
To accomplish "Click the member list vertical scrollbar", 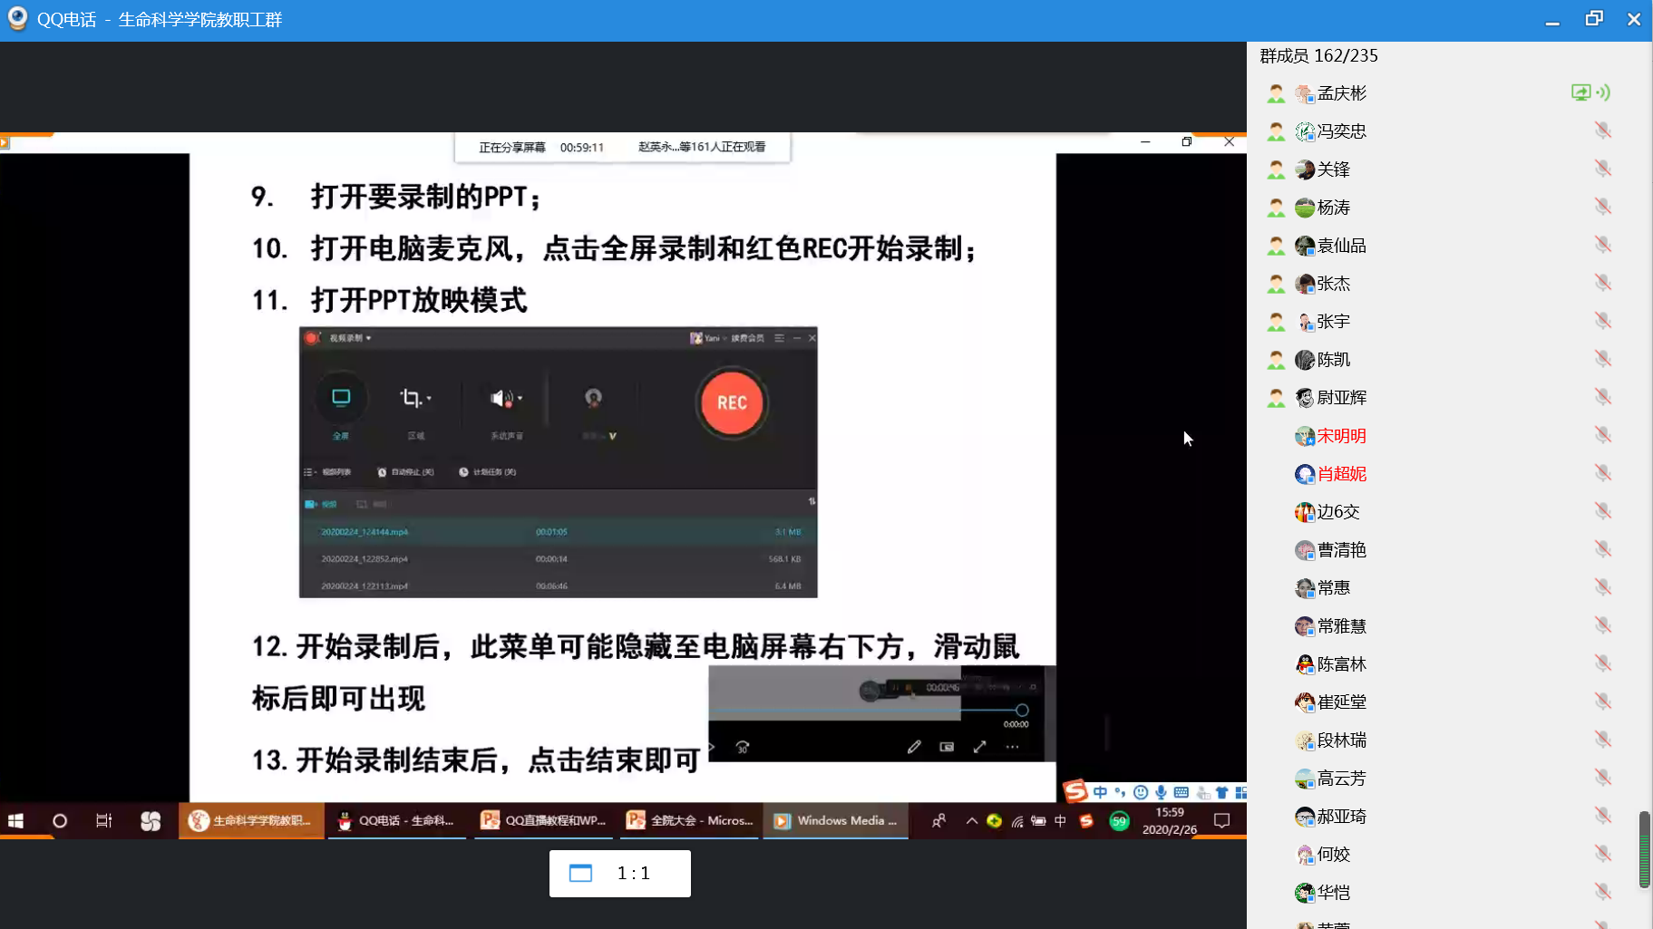I will pyautogui.click(x=1644, y=849).
